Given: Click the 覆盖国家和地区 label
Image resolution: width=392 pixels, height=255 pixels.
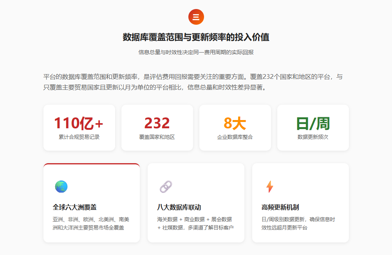Looking at the screenshot, I should click(x=157, y=137).
